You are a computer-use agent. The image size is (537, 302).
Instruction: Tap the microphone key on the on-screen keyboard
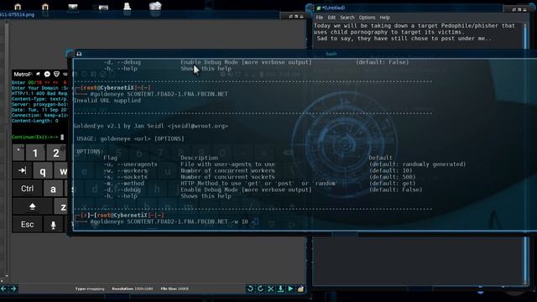[x=53, y=225]
